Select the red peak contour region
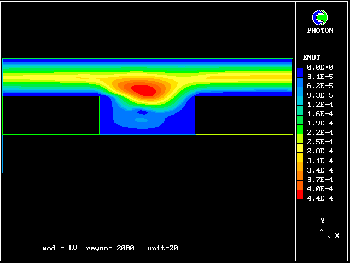This screenshot has width=350, height=263. point(144,89)
